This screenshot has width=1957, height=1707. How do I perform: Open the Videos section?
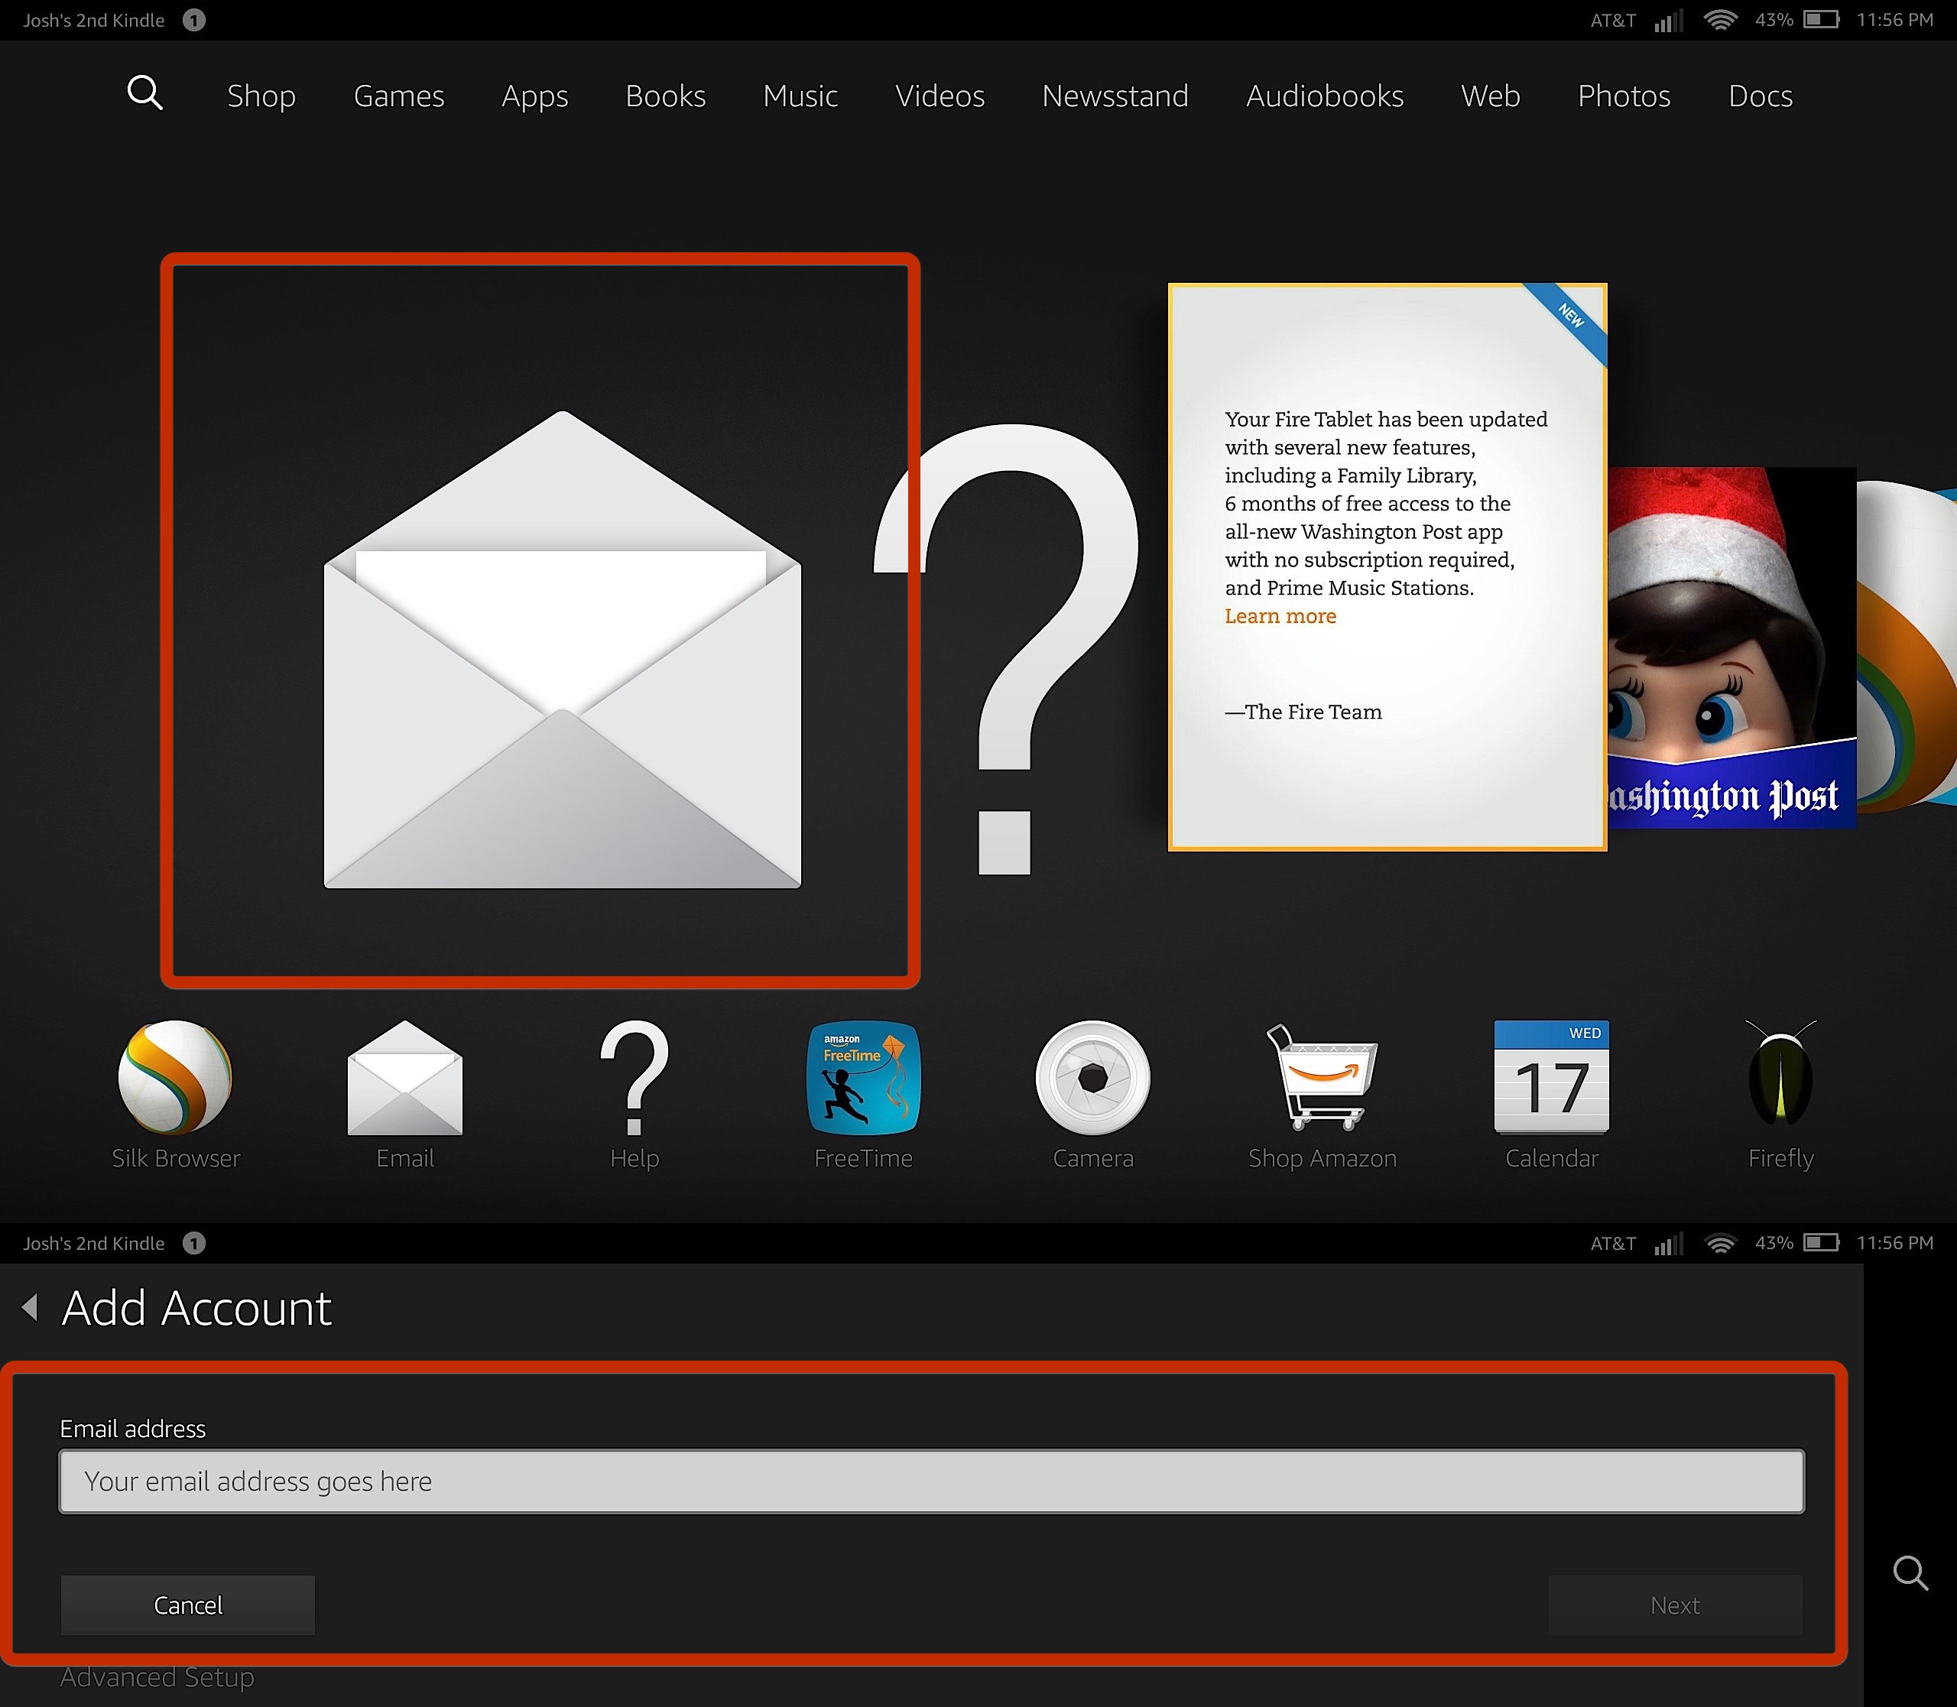point(940,96)
